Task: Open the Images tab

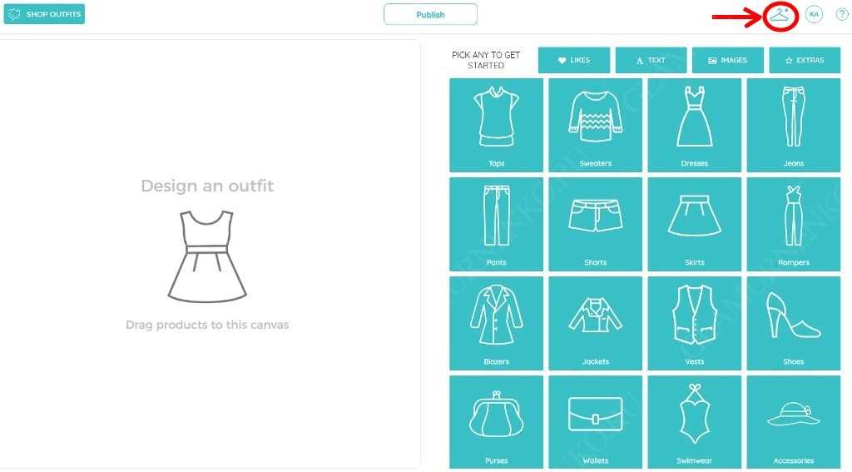Action: tap(727, 60)
